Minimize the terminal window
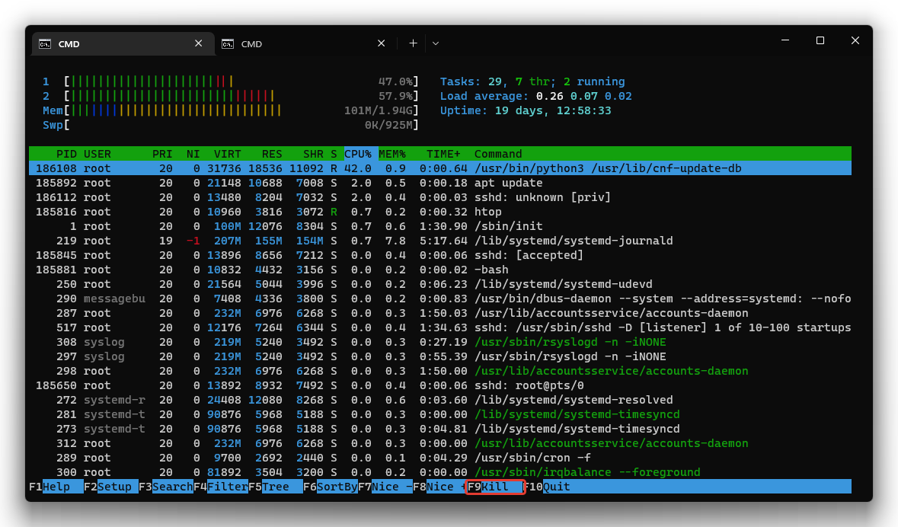Viewport: 898px width, 527px height. click(785, 40)
